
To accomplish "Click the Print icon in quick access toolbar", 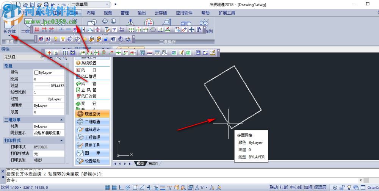I will (x=46, y=4).
